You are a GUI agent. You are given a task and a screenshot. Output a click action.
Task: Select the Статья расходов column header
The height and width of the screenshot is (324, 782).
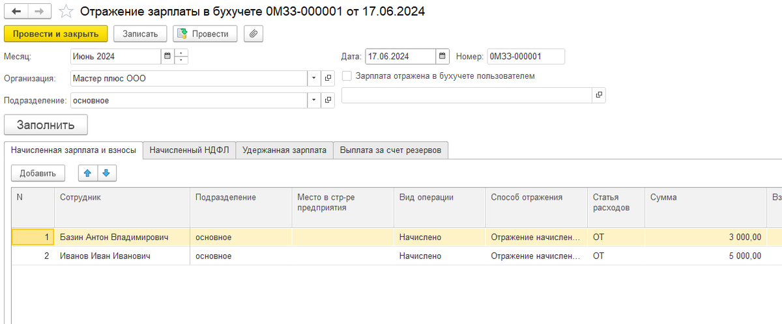616,208
